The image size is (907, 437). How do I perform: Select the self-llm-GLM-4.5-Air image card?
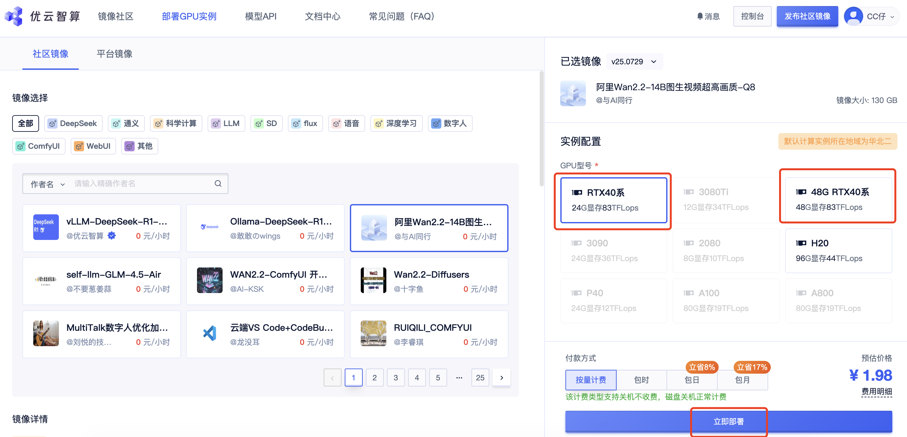pos(101,281)
